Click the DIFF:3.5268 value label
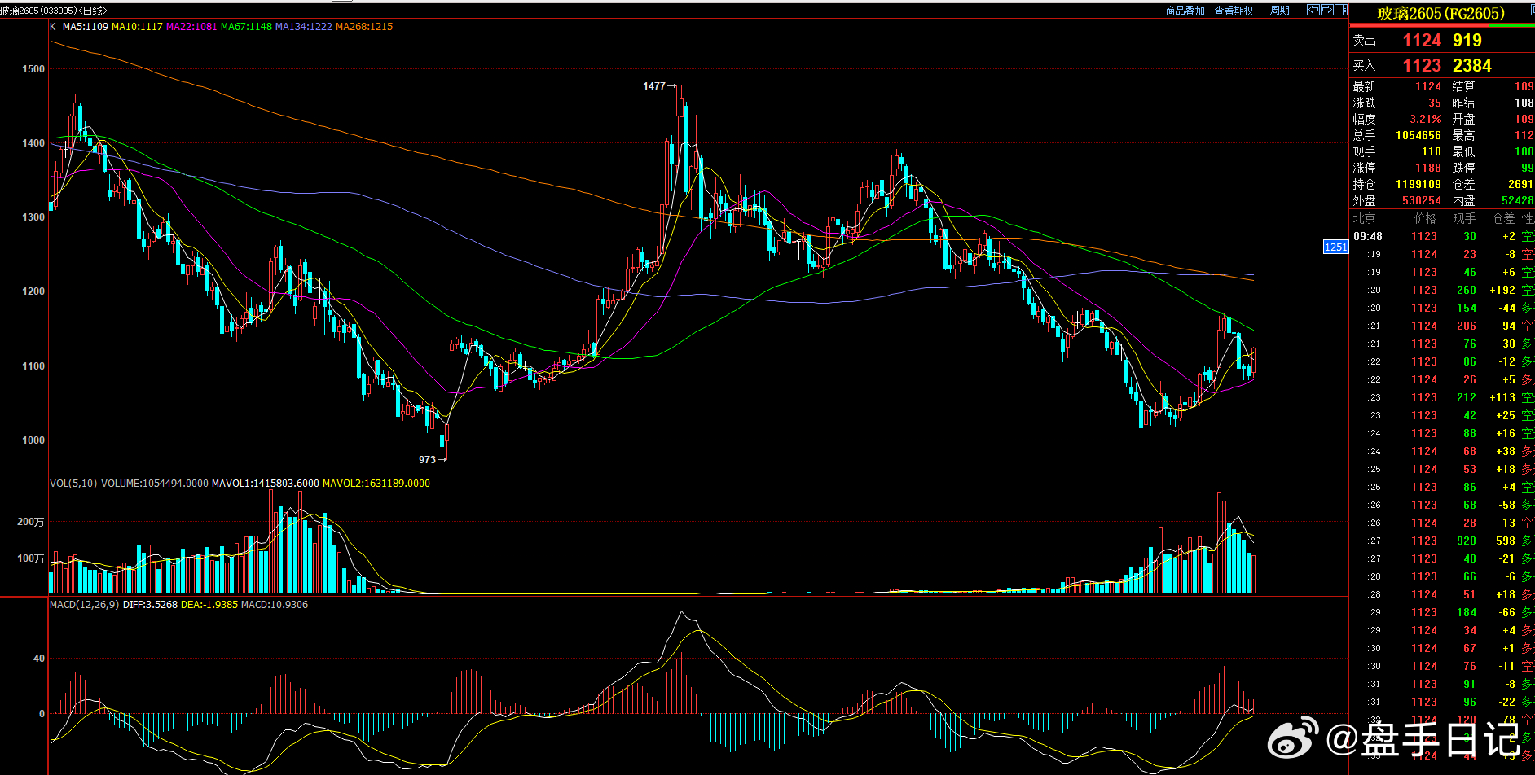1535x775 pixels. pos(150,605)
